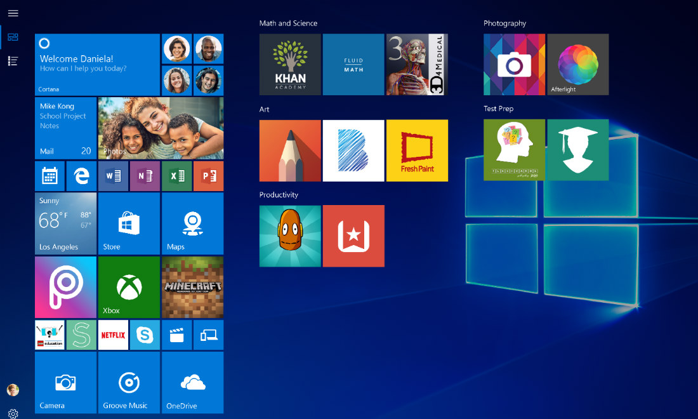Screen dimensions: 698x419
Task: Open Minecraft
Action: click(x=192, y=287)
